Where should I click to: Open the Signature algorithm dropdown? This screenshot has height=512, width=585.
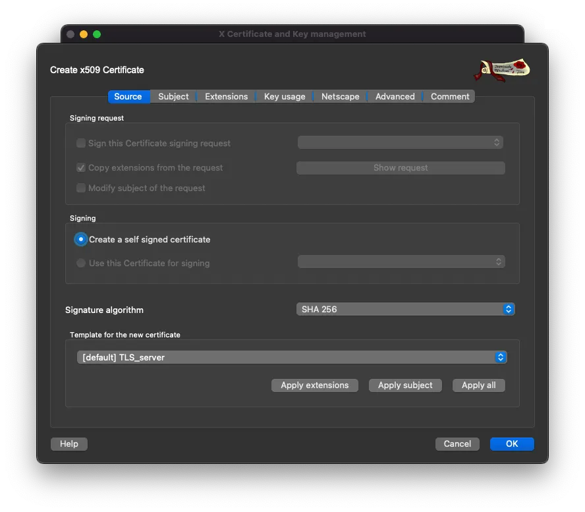coord(405,308)
